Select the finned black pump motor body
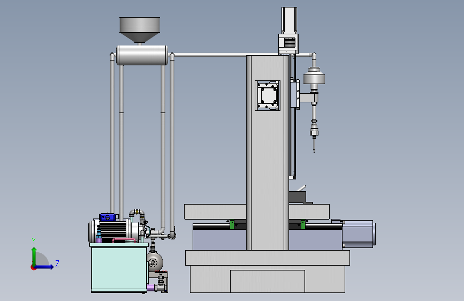 113,230
